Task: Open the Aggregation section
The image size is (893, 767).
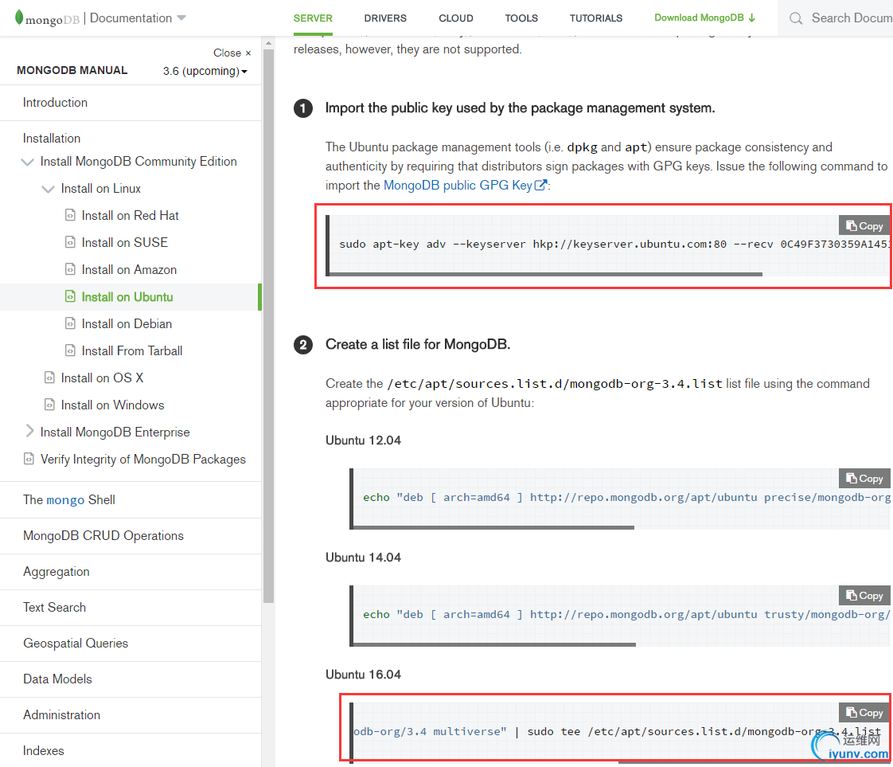Action: tap(57, 572)
